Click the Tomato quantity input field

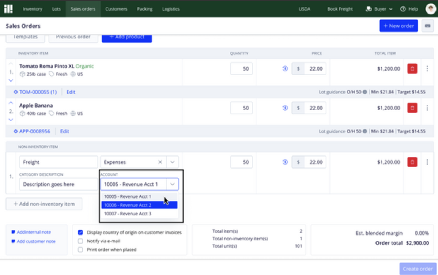coord(241,68)
